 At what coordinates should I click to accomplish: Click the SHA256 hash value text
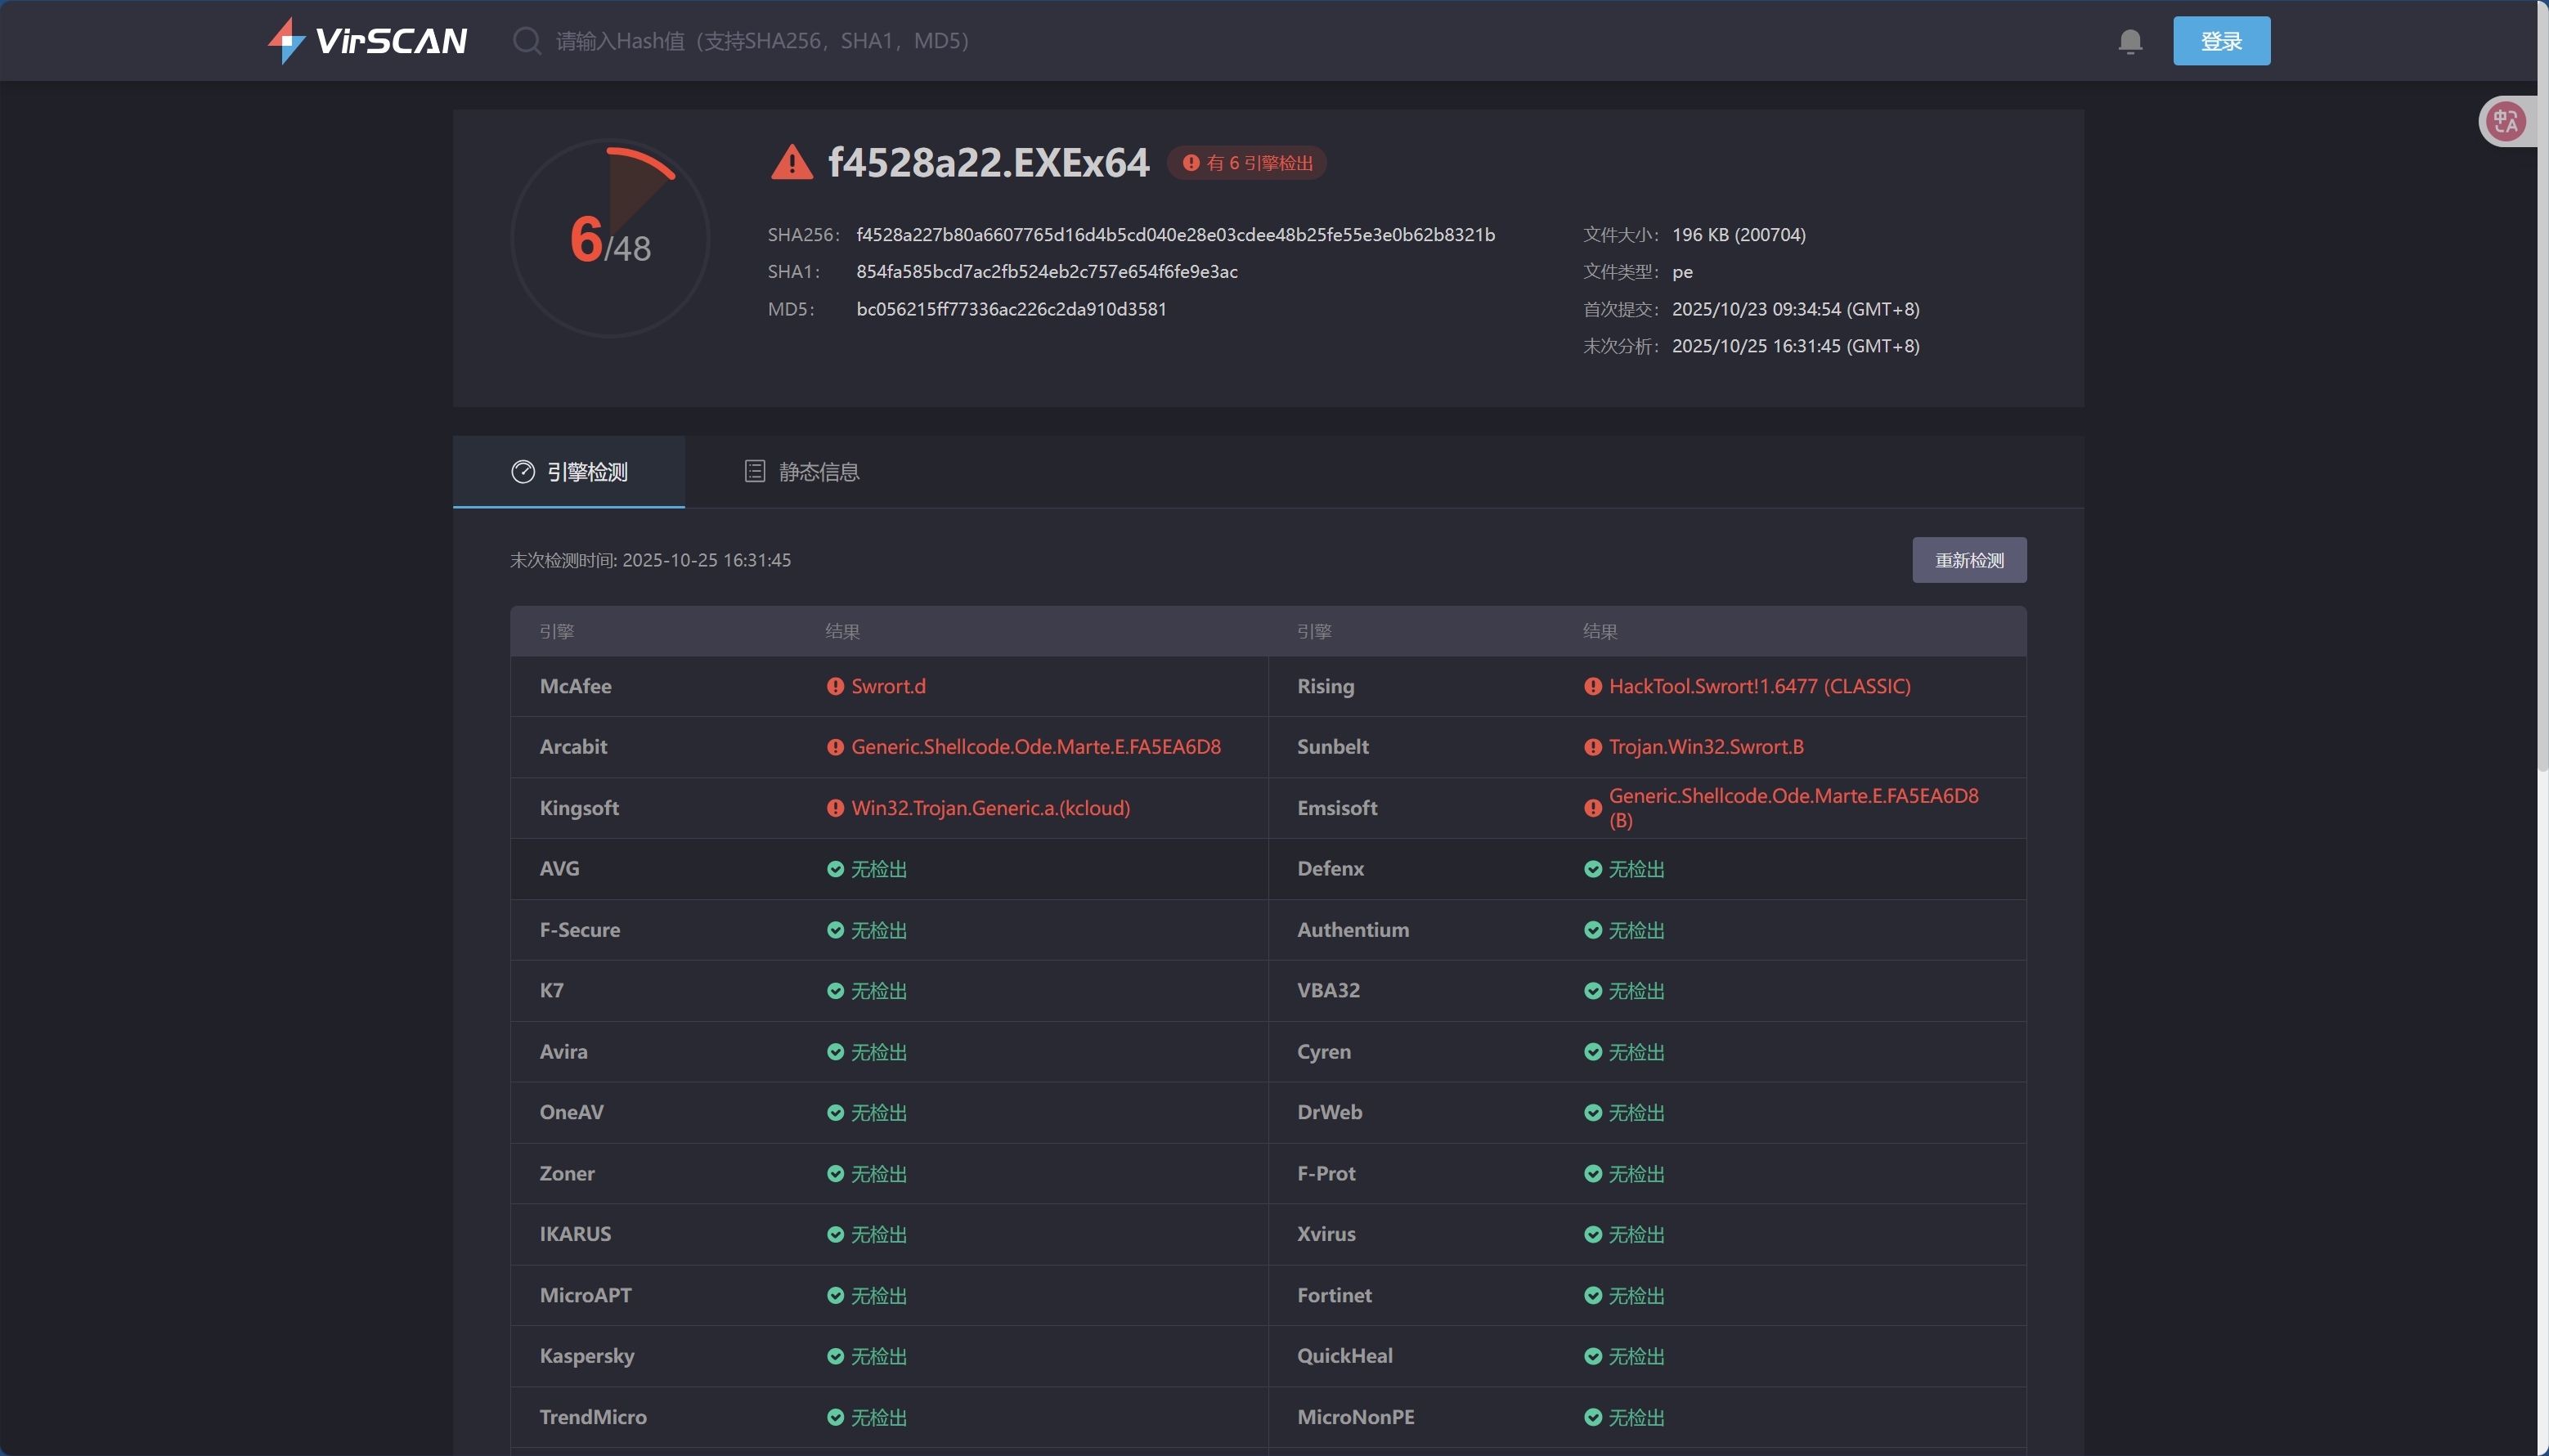click(x=1175, y=235)
